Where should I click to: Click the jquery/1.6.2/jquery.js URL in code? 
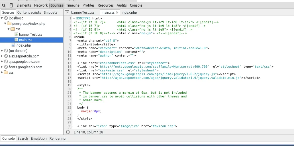click(158, 74)
